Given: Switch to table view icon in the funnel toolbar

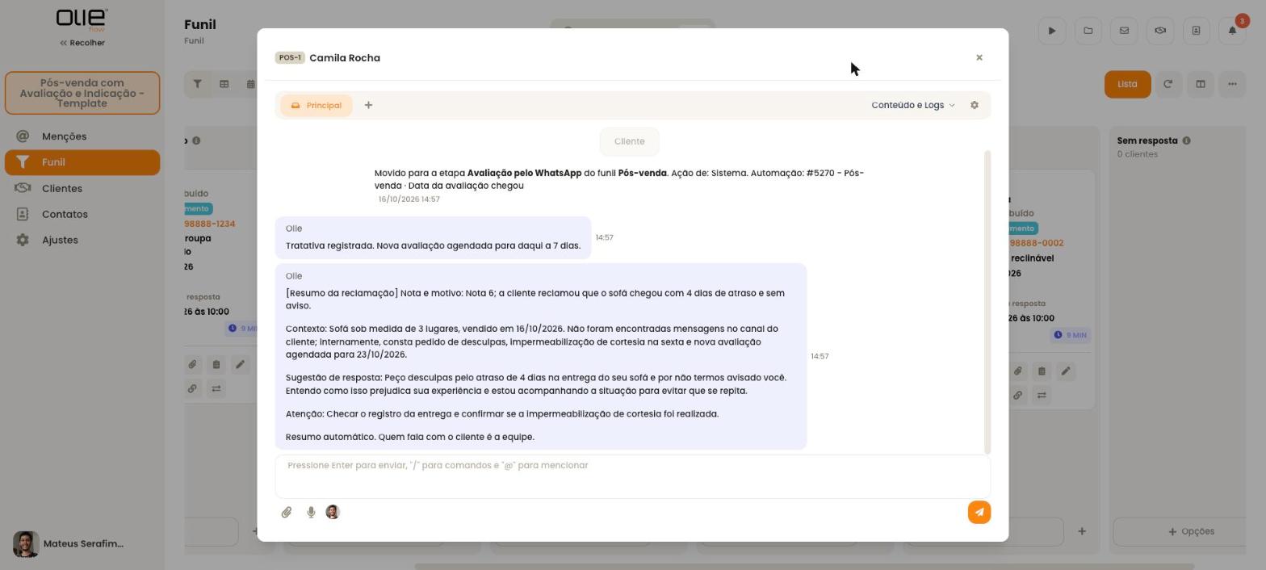Looking at the screenshot, I should tap(224, 84).
